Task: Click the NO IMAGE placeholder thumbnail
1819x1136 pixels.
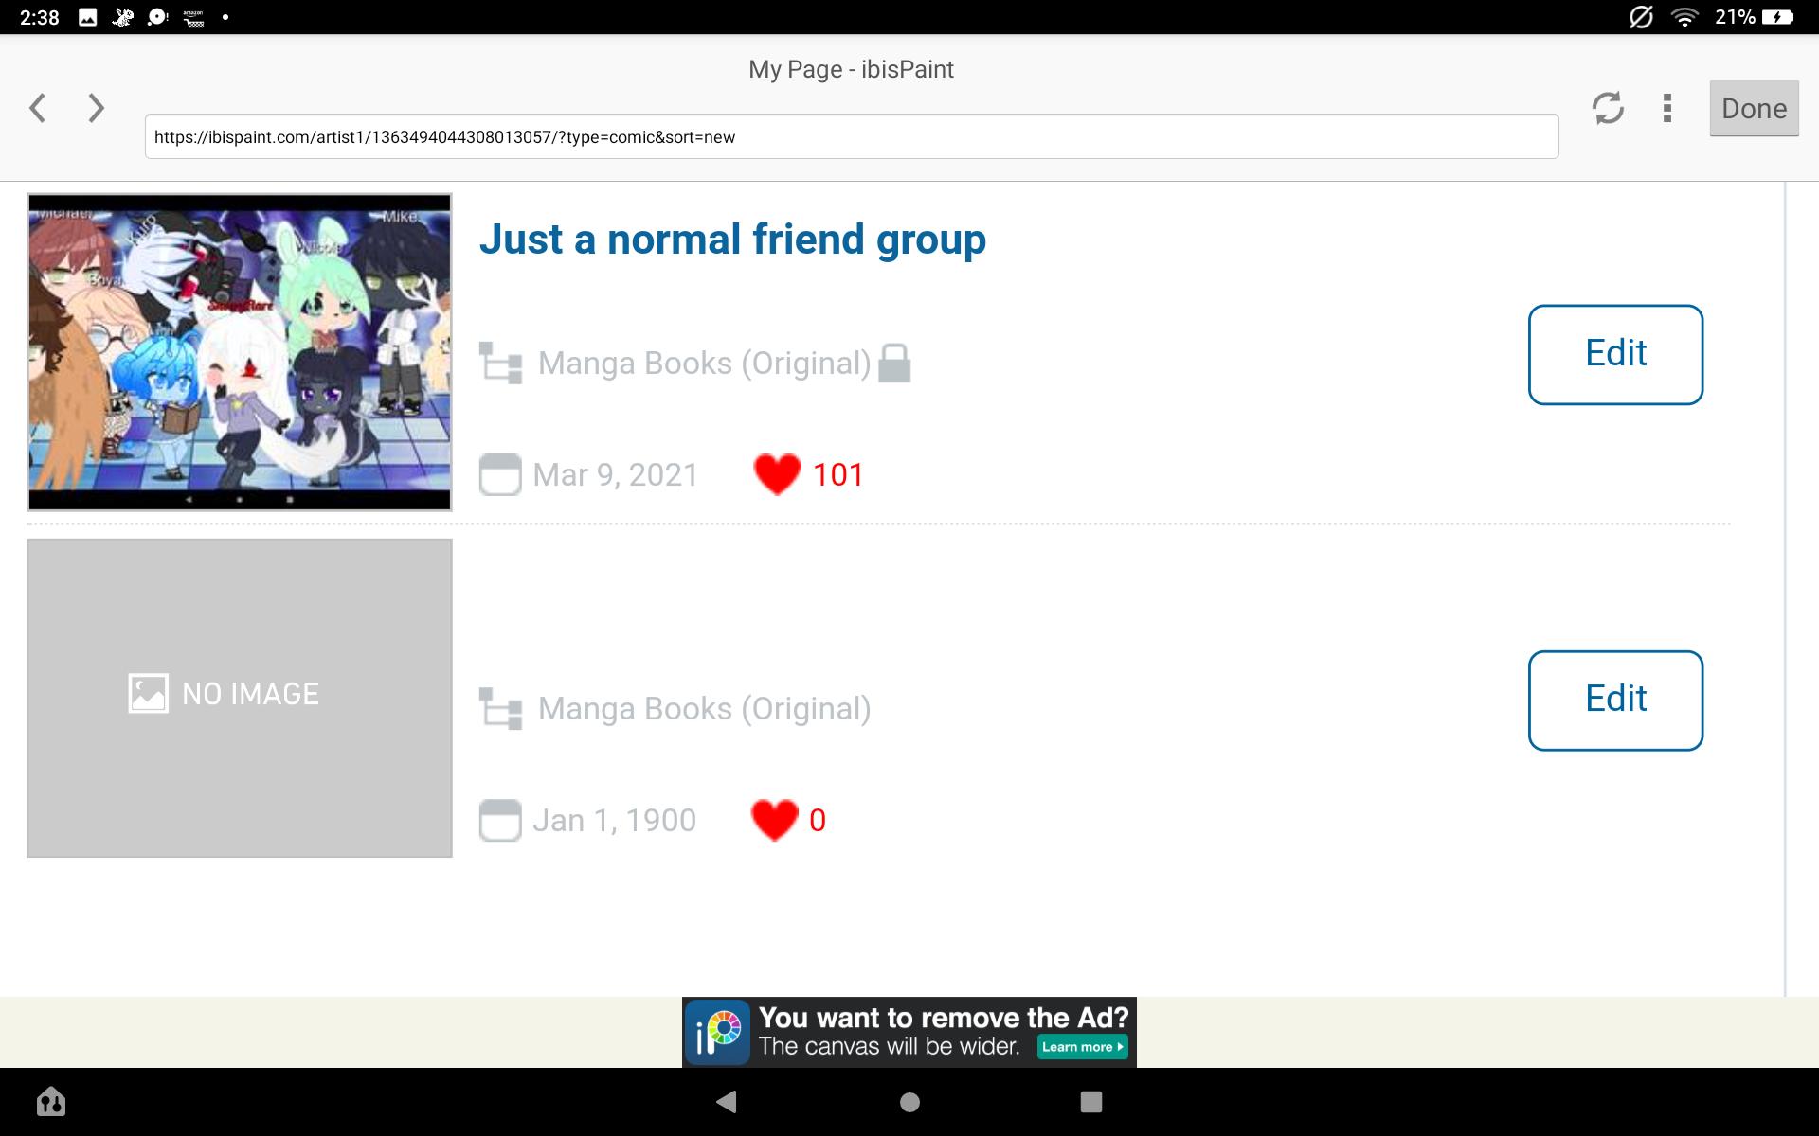Action: (x=240, y=698)
